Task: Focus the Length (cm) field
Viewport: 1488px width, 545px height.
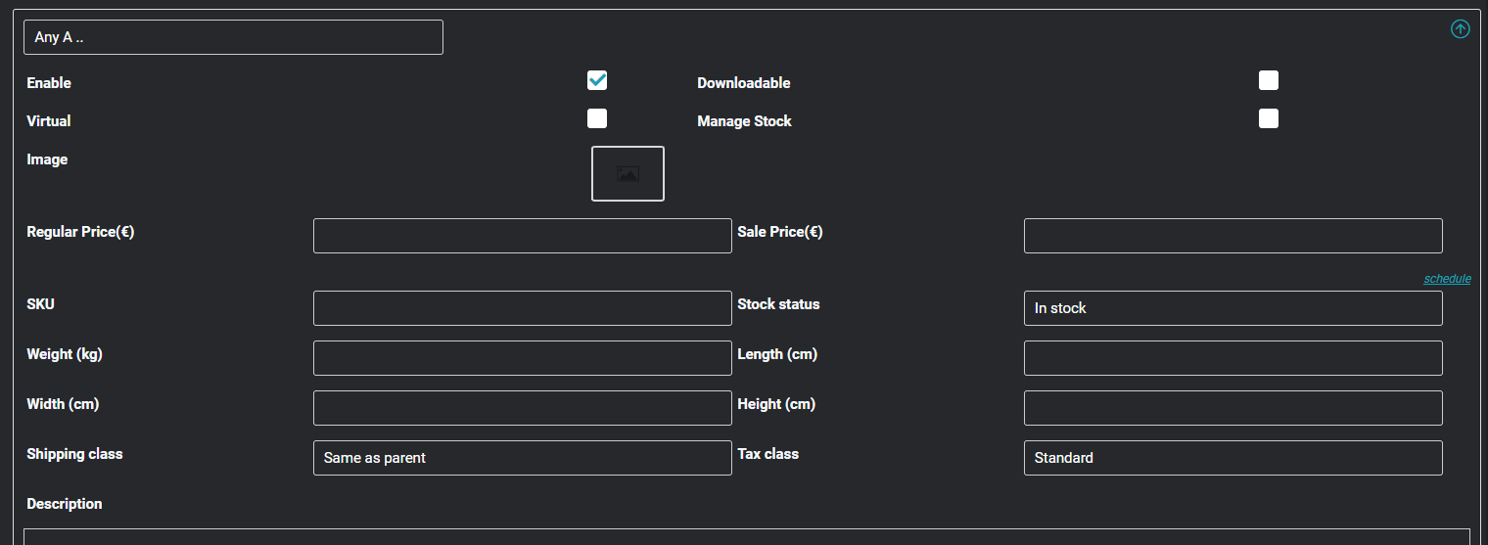Action: 1233,358
